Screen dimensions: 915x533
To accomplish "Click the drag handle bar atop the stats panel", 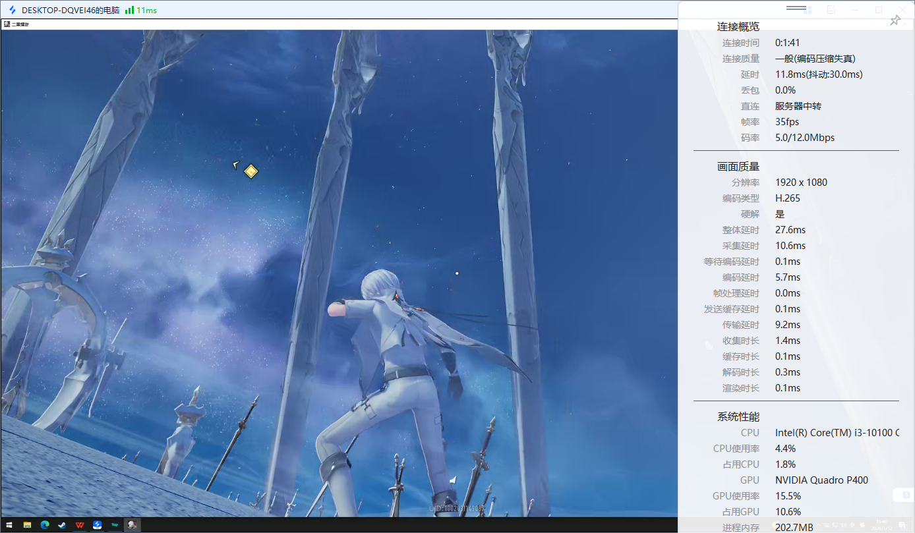I will [x=796, y=7].
